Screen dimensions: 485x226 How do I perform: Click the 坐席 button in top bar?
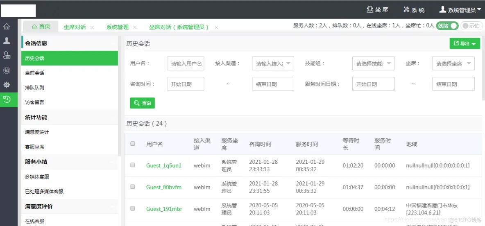pyautogui.click(x=377, y=9)
